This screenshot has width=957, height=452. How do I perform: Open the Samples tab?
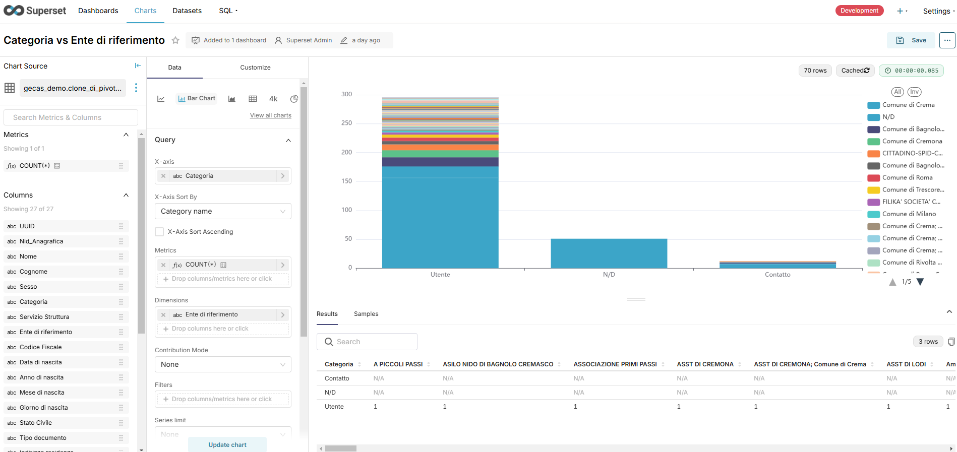tap(366, 314)
